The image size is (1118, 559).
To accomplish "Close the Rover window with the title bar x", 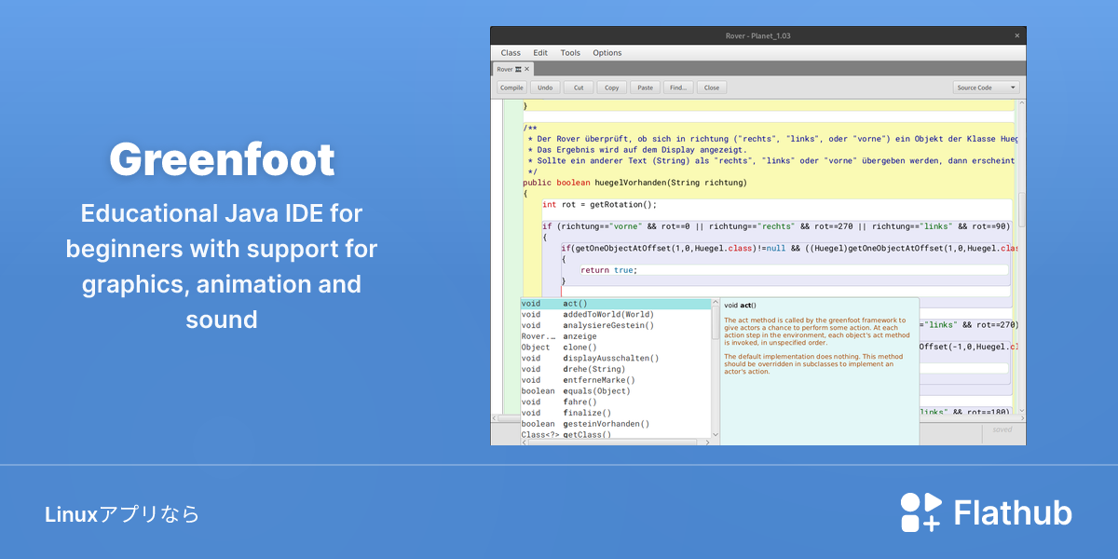I will coord(1016,35).
